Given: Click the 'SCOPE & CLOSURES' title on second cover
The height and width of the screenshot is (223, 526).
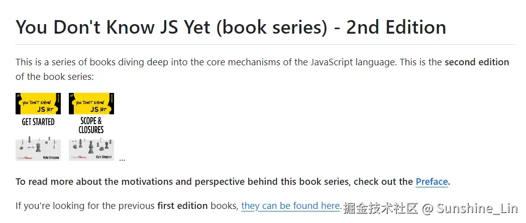Looking at the screenshot, I should pyautogui.click(x=91, y=125).
